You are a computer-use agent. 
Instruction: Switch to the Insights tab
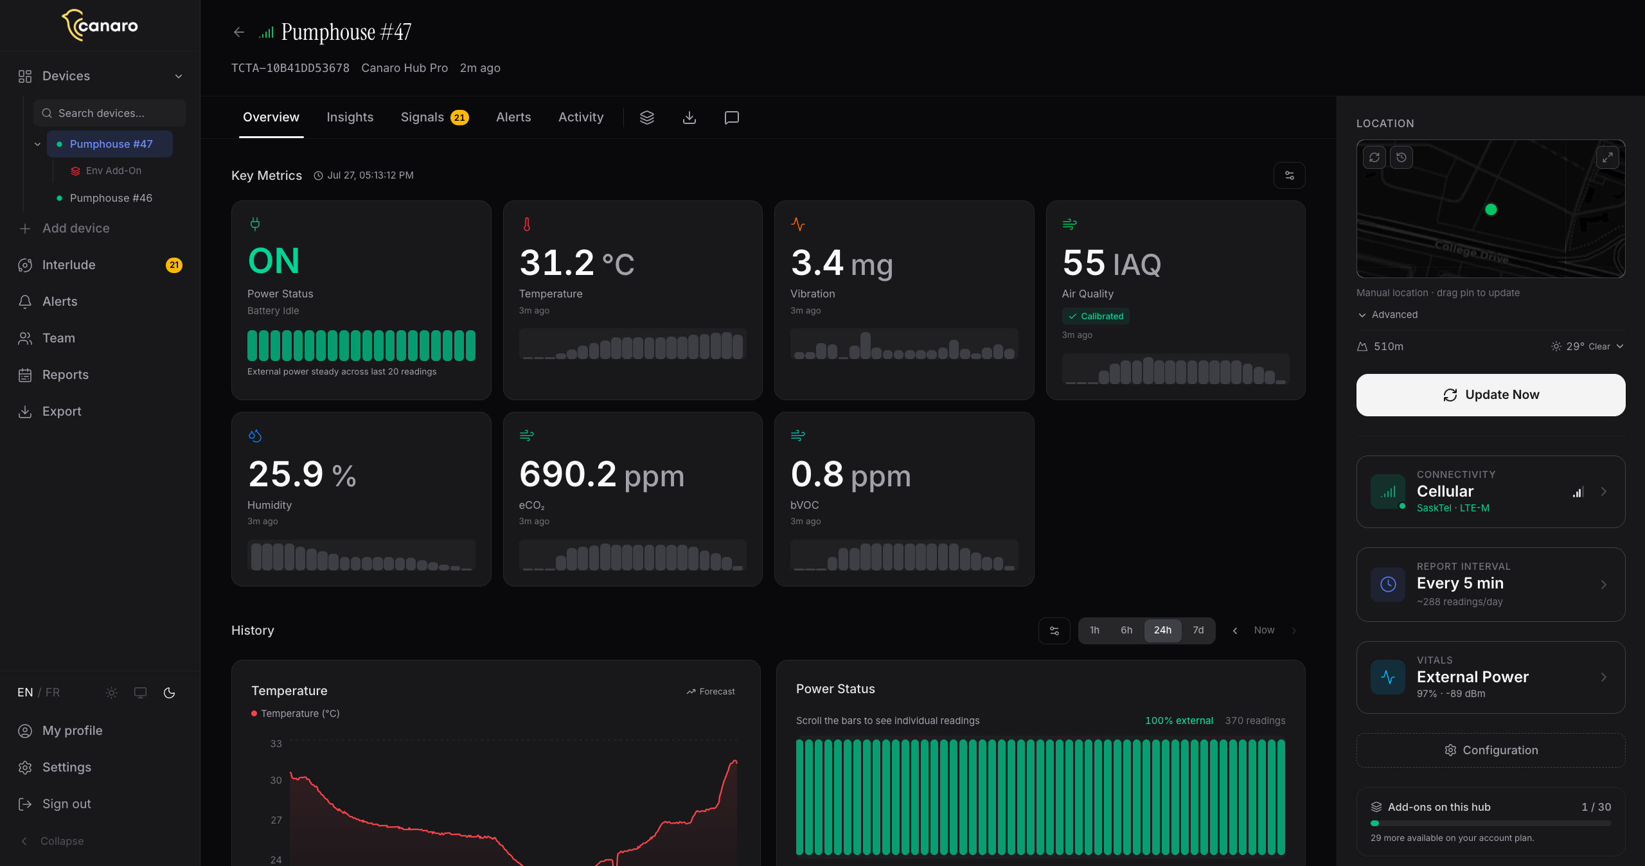350,118
